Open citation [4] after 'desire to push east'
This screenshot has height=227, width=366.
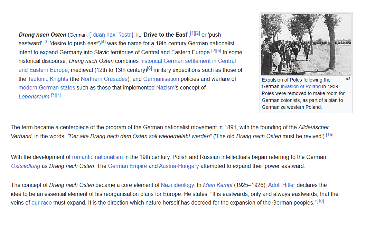(x=103, y=42)
